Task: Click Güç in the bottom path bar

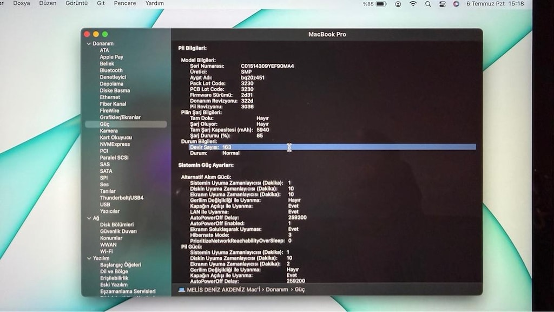Action: [x=300, y=290]
